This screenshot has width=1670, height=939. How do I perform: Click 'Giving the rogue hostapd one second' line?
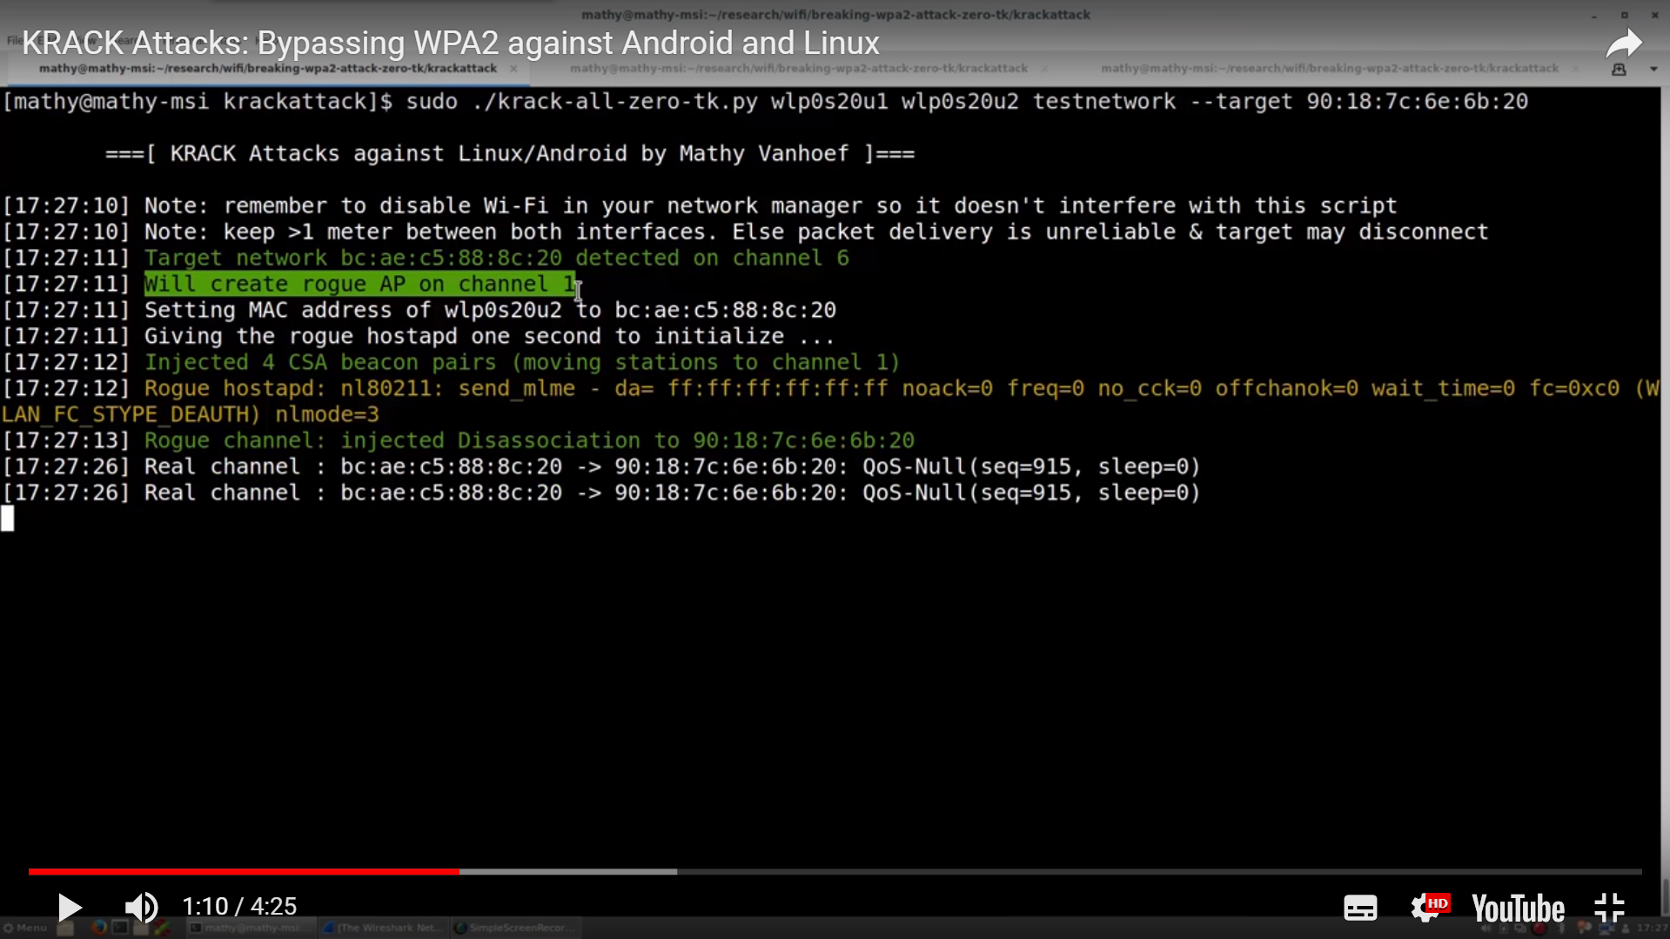pyautogui.click(x=489, y=337)
